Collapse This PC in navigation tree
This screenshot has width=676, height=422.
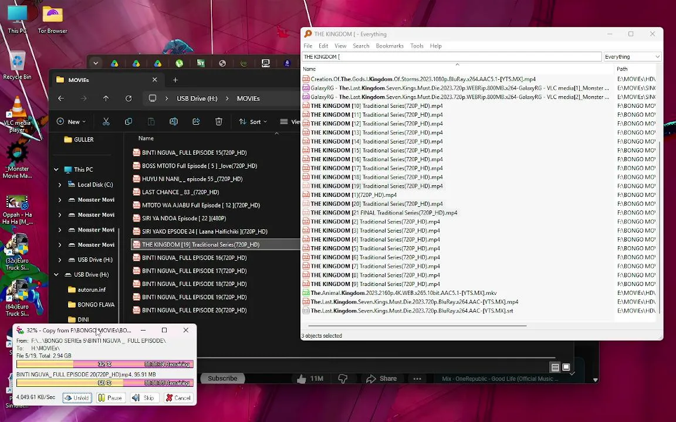coord(56,169)
